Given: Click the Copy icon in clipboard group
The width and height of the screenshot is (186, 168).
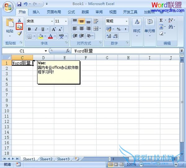Looking at the screenshot, I should [x=19, y=27].
